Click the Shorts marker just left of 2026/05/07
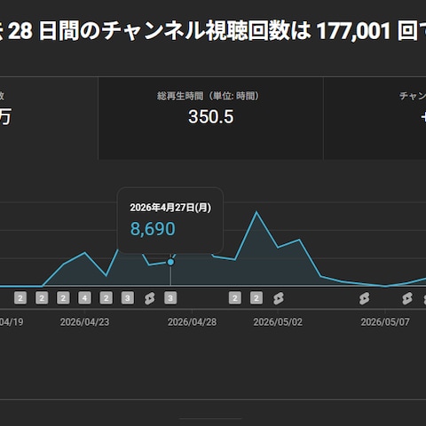The height and width of the screenshot is (426, 426). (364, 298)
